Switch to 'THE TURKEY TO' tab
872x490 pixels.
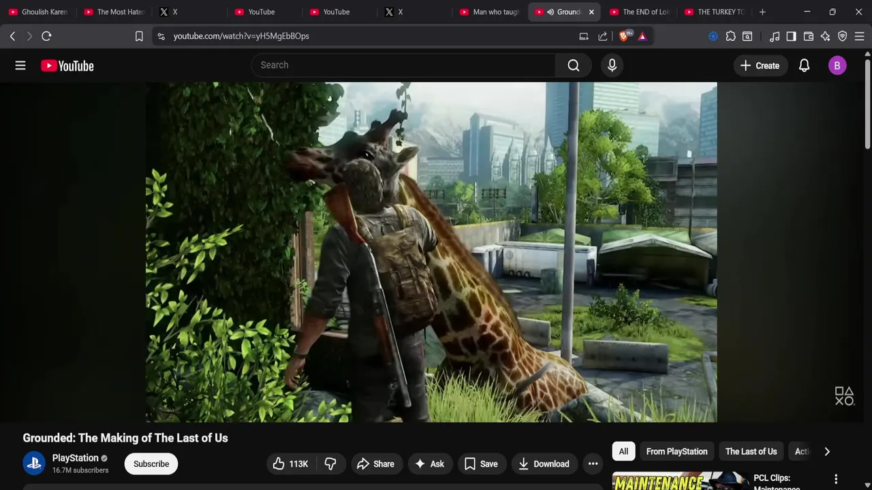coord(715,12)
